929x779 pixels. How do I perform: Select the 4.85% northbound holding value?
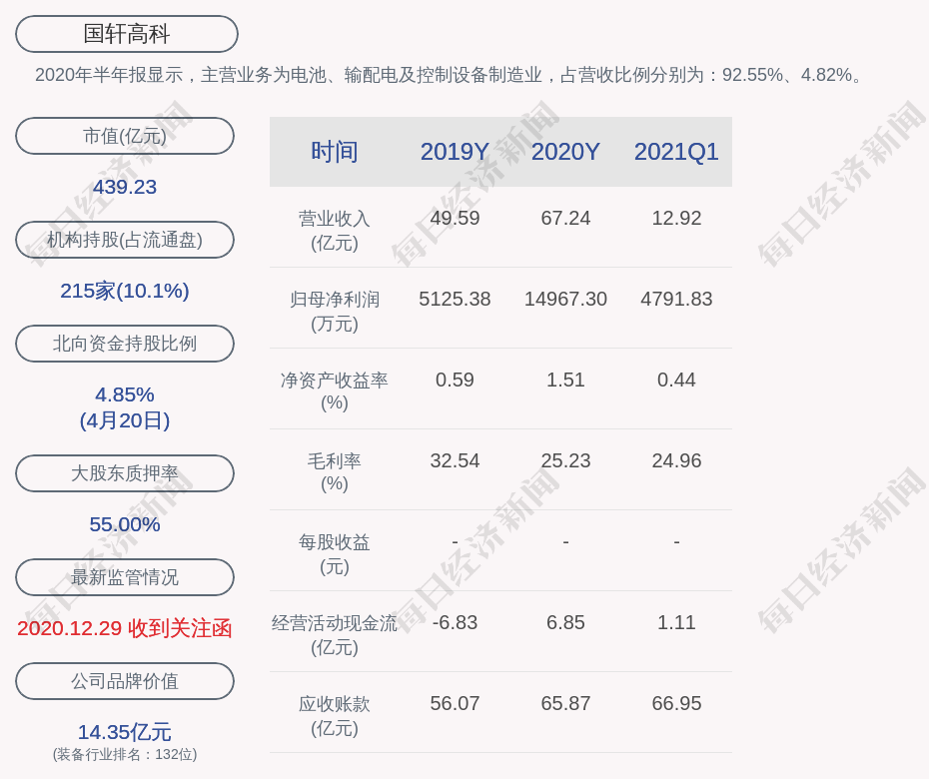[125, 394]
